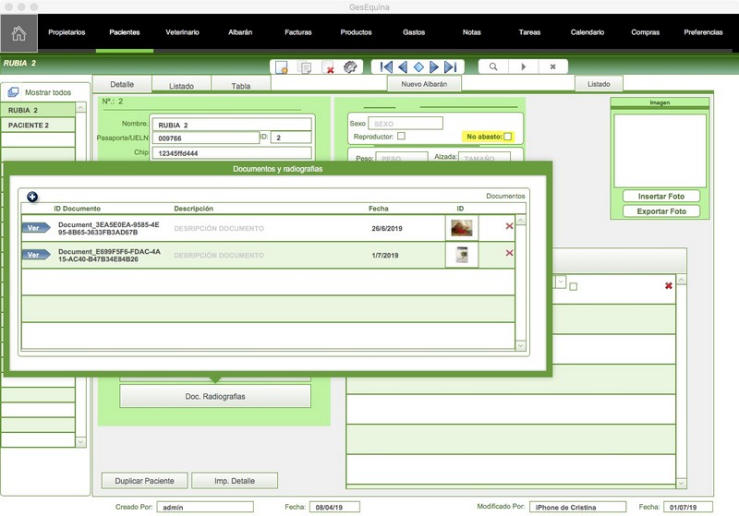Click the duplicate record toolbar icon

click(305, 66)
